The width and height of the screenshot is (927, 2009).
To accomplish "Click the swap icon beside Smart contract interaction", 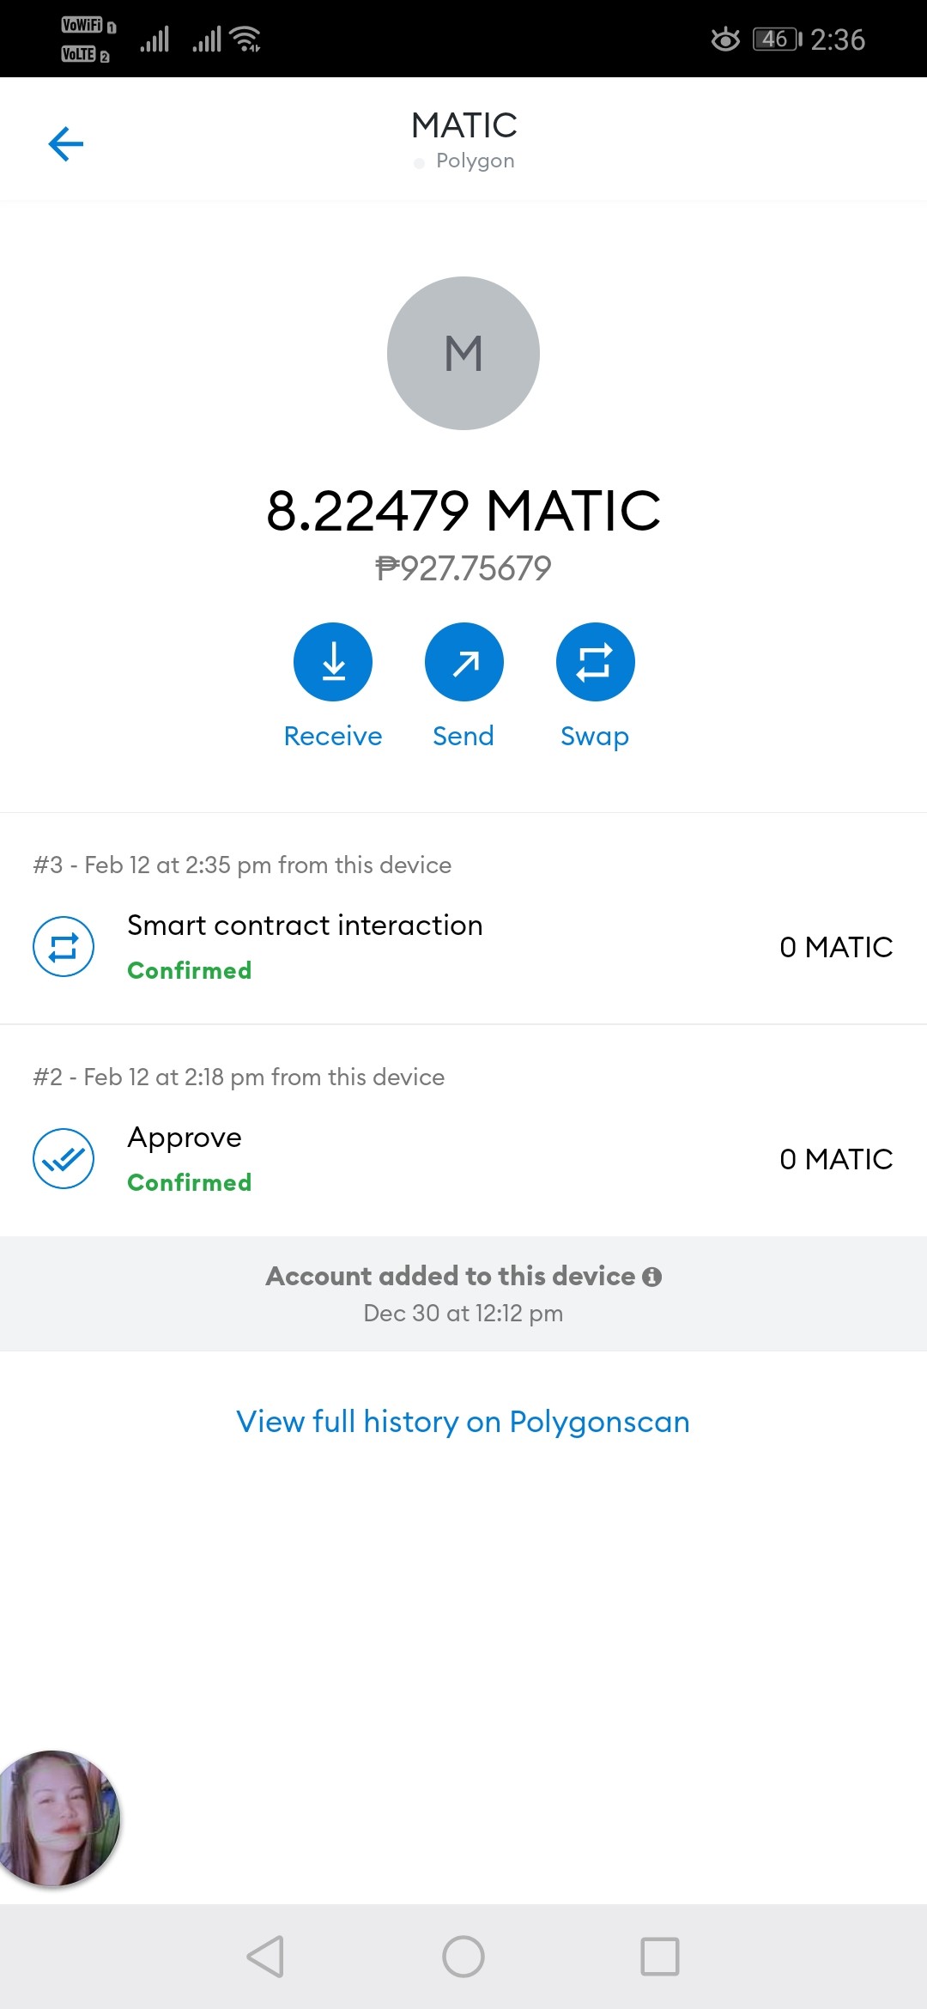I will [64, 947].
